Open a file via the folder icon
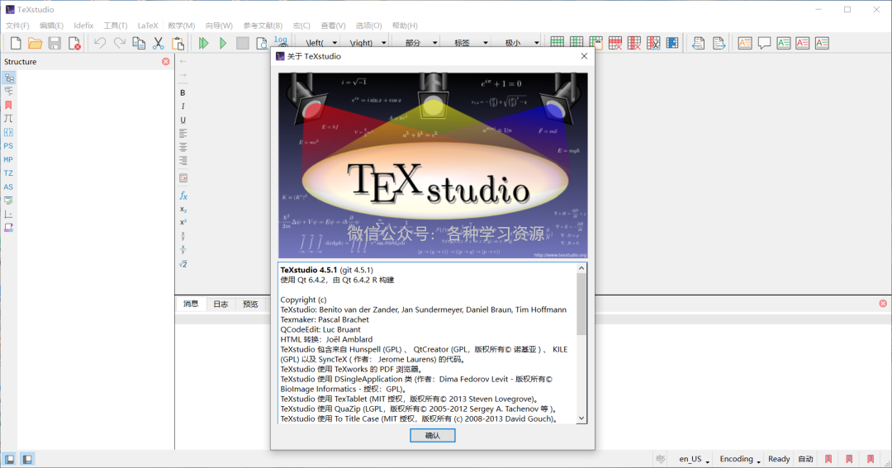892x468 pixels. (36, 43)
